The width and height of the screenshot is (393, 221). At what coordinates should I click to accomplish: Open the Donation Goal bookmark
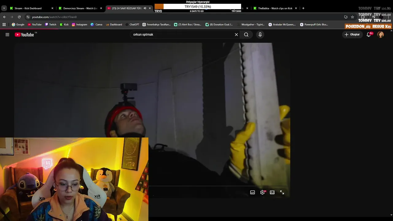pyautogui.click(x=219, y=25)
